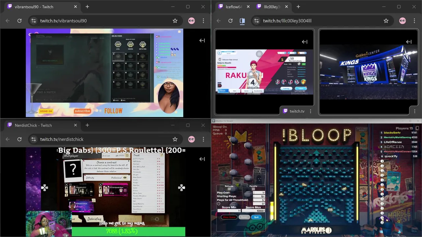Reload the lllc00ley3004lll page

coord(230,21)
